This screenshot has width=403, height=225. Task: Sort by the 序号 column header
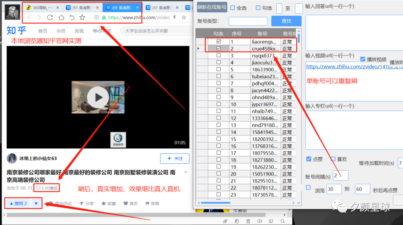[x=237, y=33]
